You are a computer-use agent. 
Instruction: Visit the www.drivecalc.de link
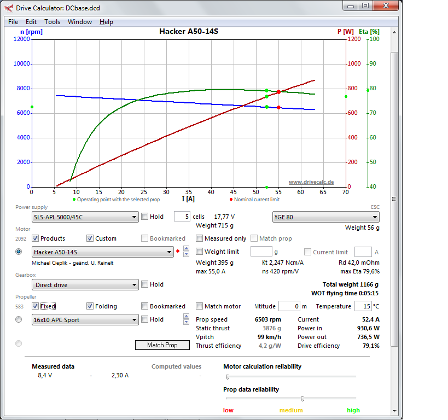pyautogui.click(x=311, y=182)
